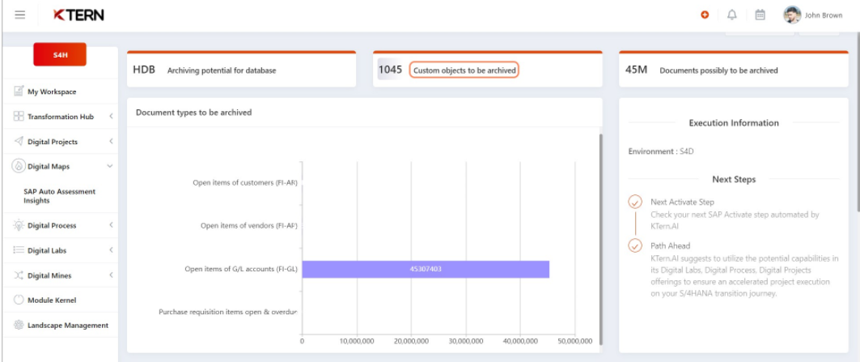
Task: Click the Next Activate Step title
Action: click(682, 202)
